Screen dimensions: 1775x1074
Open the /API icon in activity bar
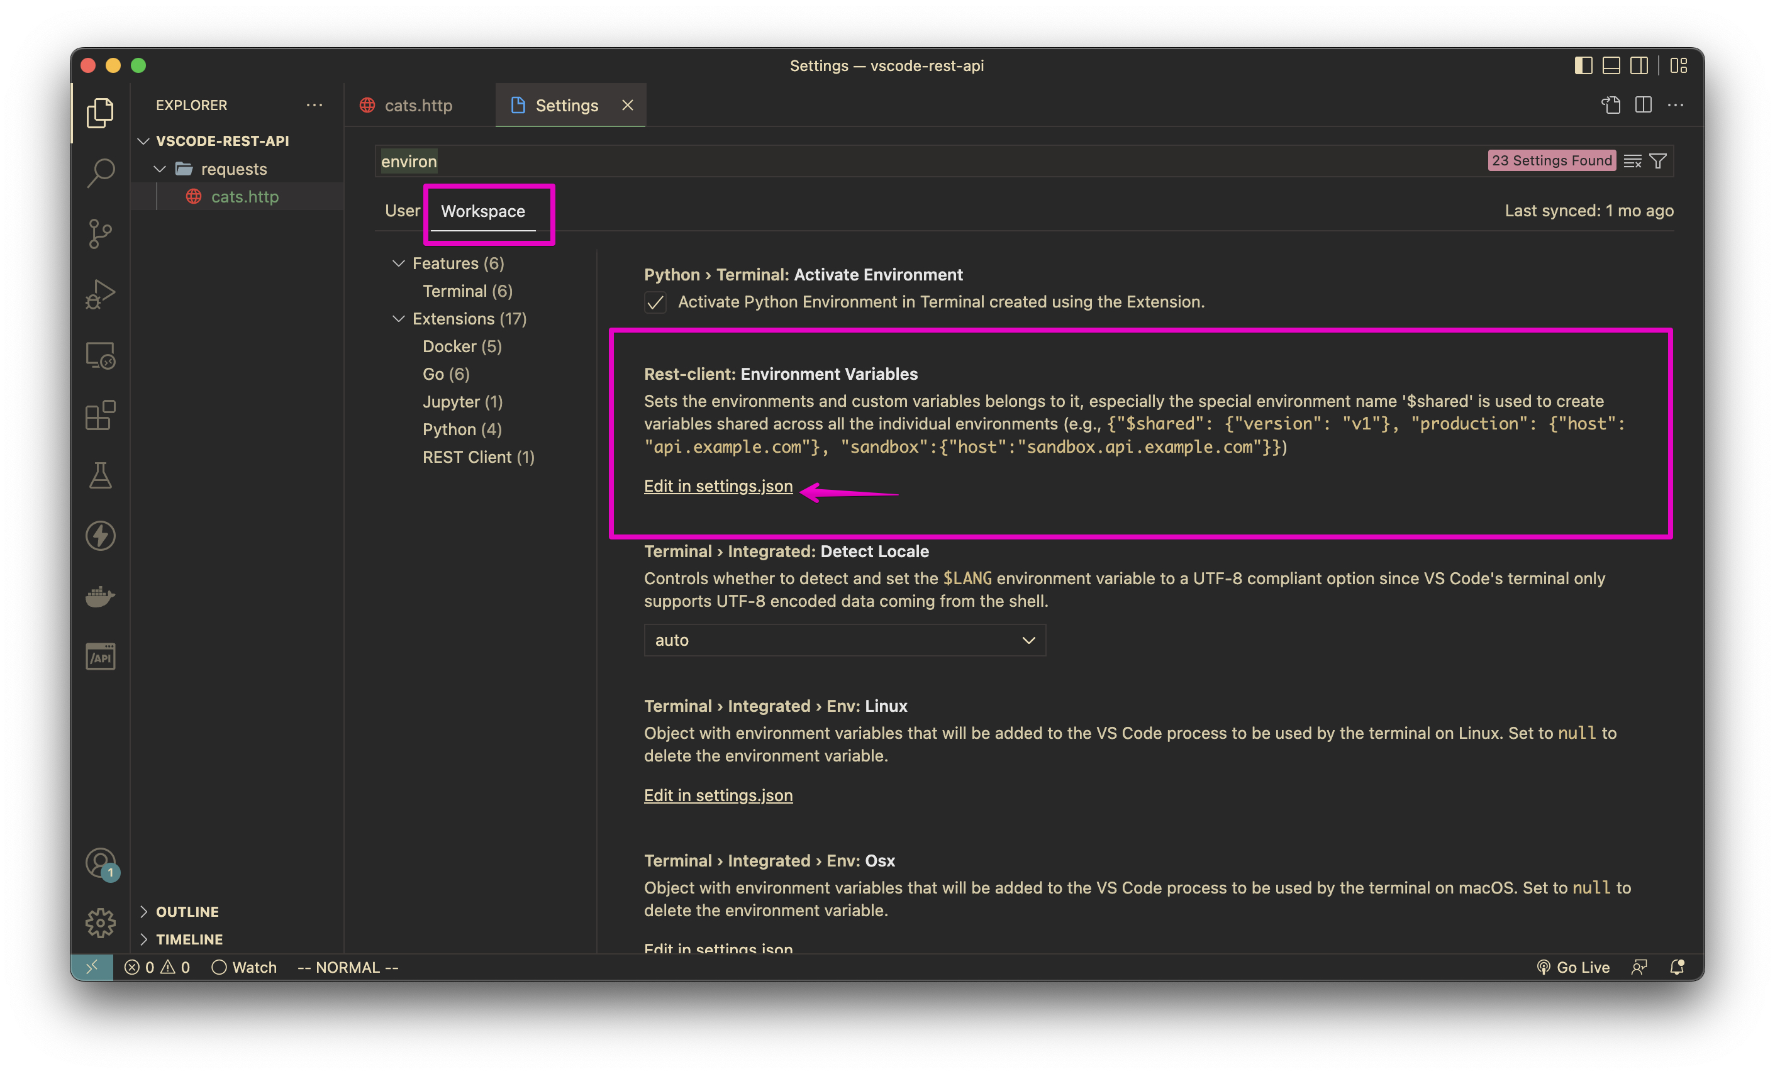pyautogui.click(x=100, y=657)
